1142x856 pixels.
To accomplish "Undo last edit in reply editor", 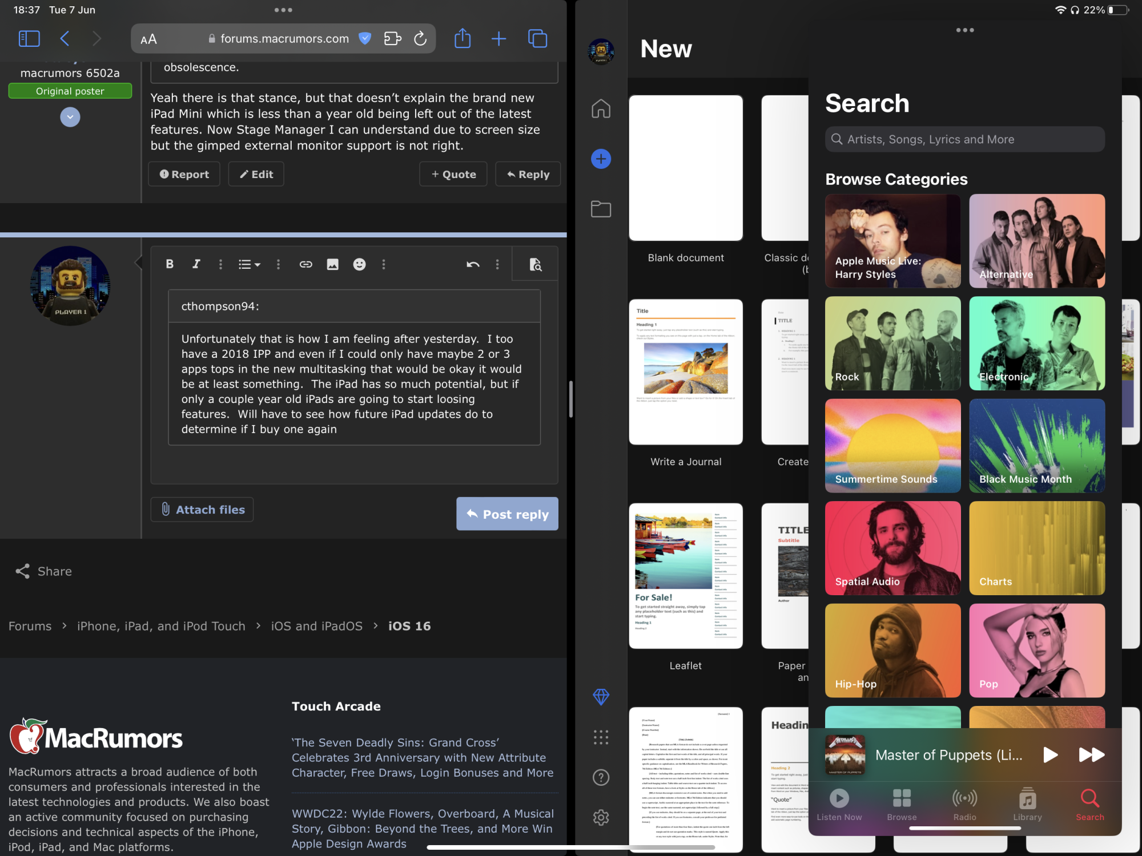I will 472,264.
